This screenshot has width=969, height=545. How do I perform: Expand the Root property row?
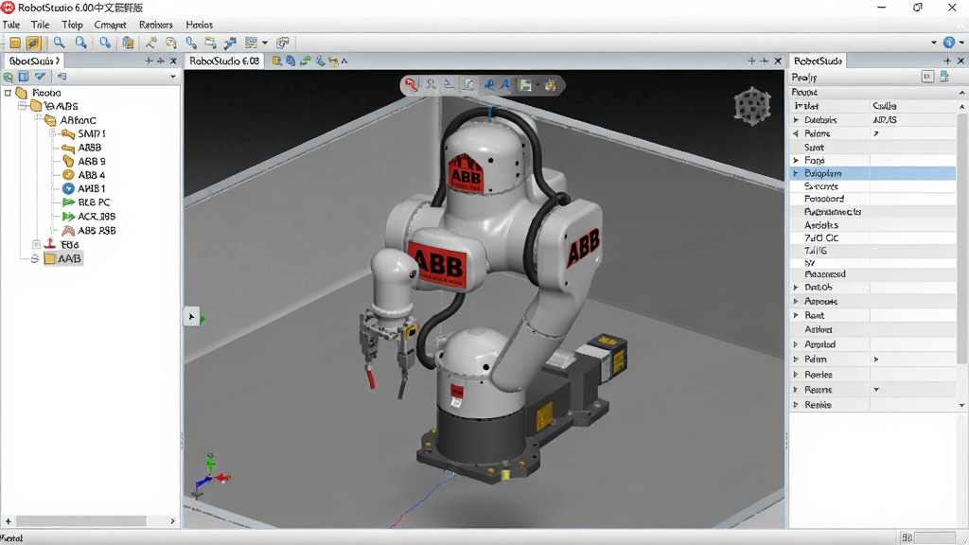coord(796,315)
